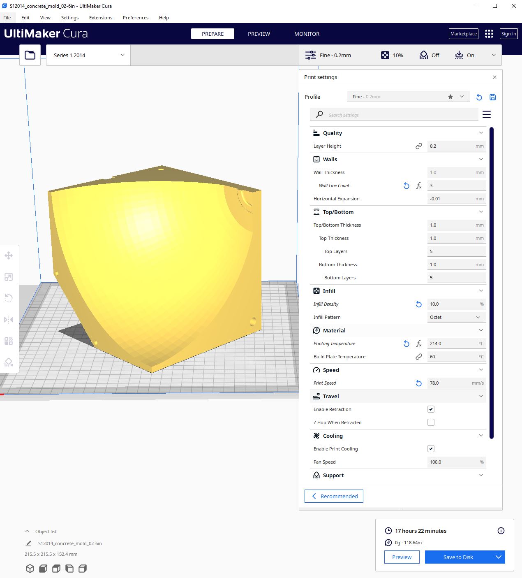Select the Rotate tool in left toolbar

click(x=9, y=298)
